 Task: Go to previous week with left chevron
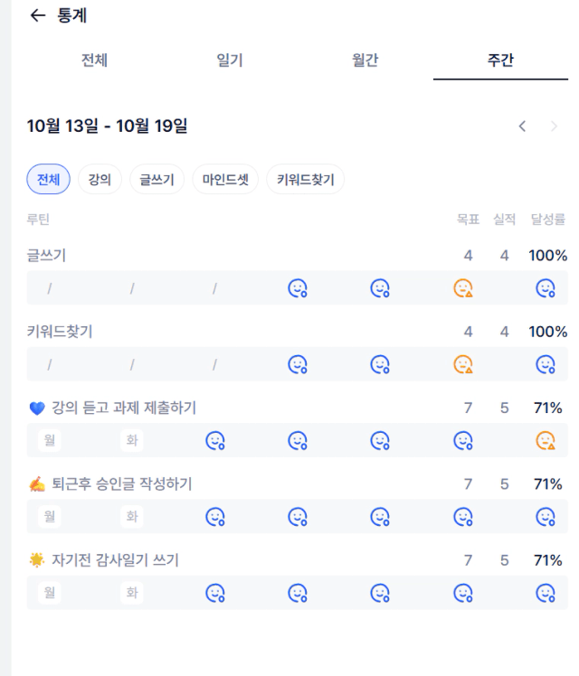pos(522,127)
